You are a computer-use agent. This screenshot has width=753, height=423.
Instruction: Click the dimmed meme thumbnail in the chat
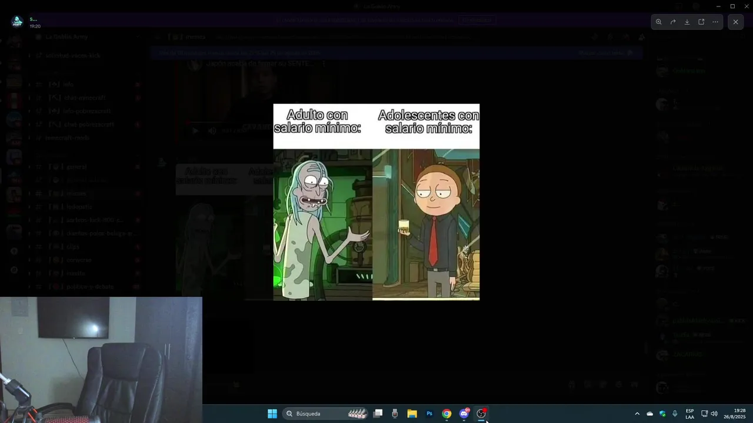[225, 231]
